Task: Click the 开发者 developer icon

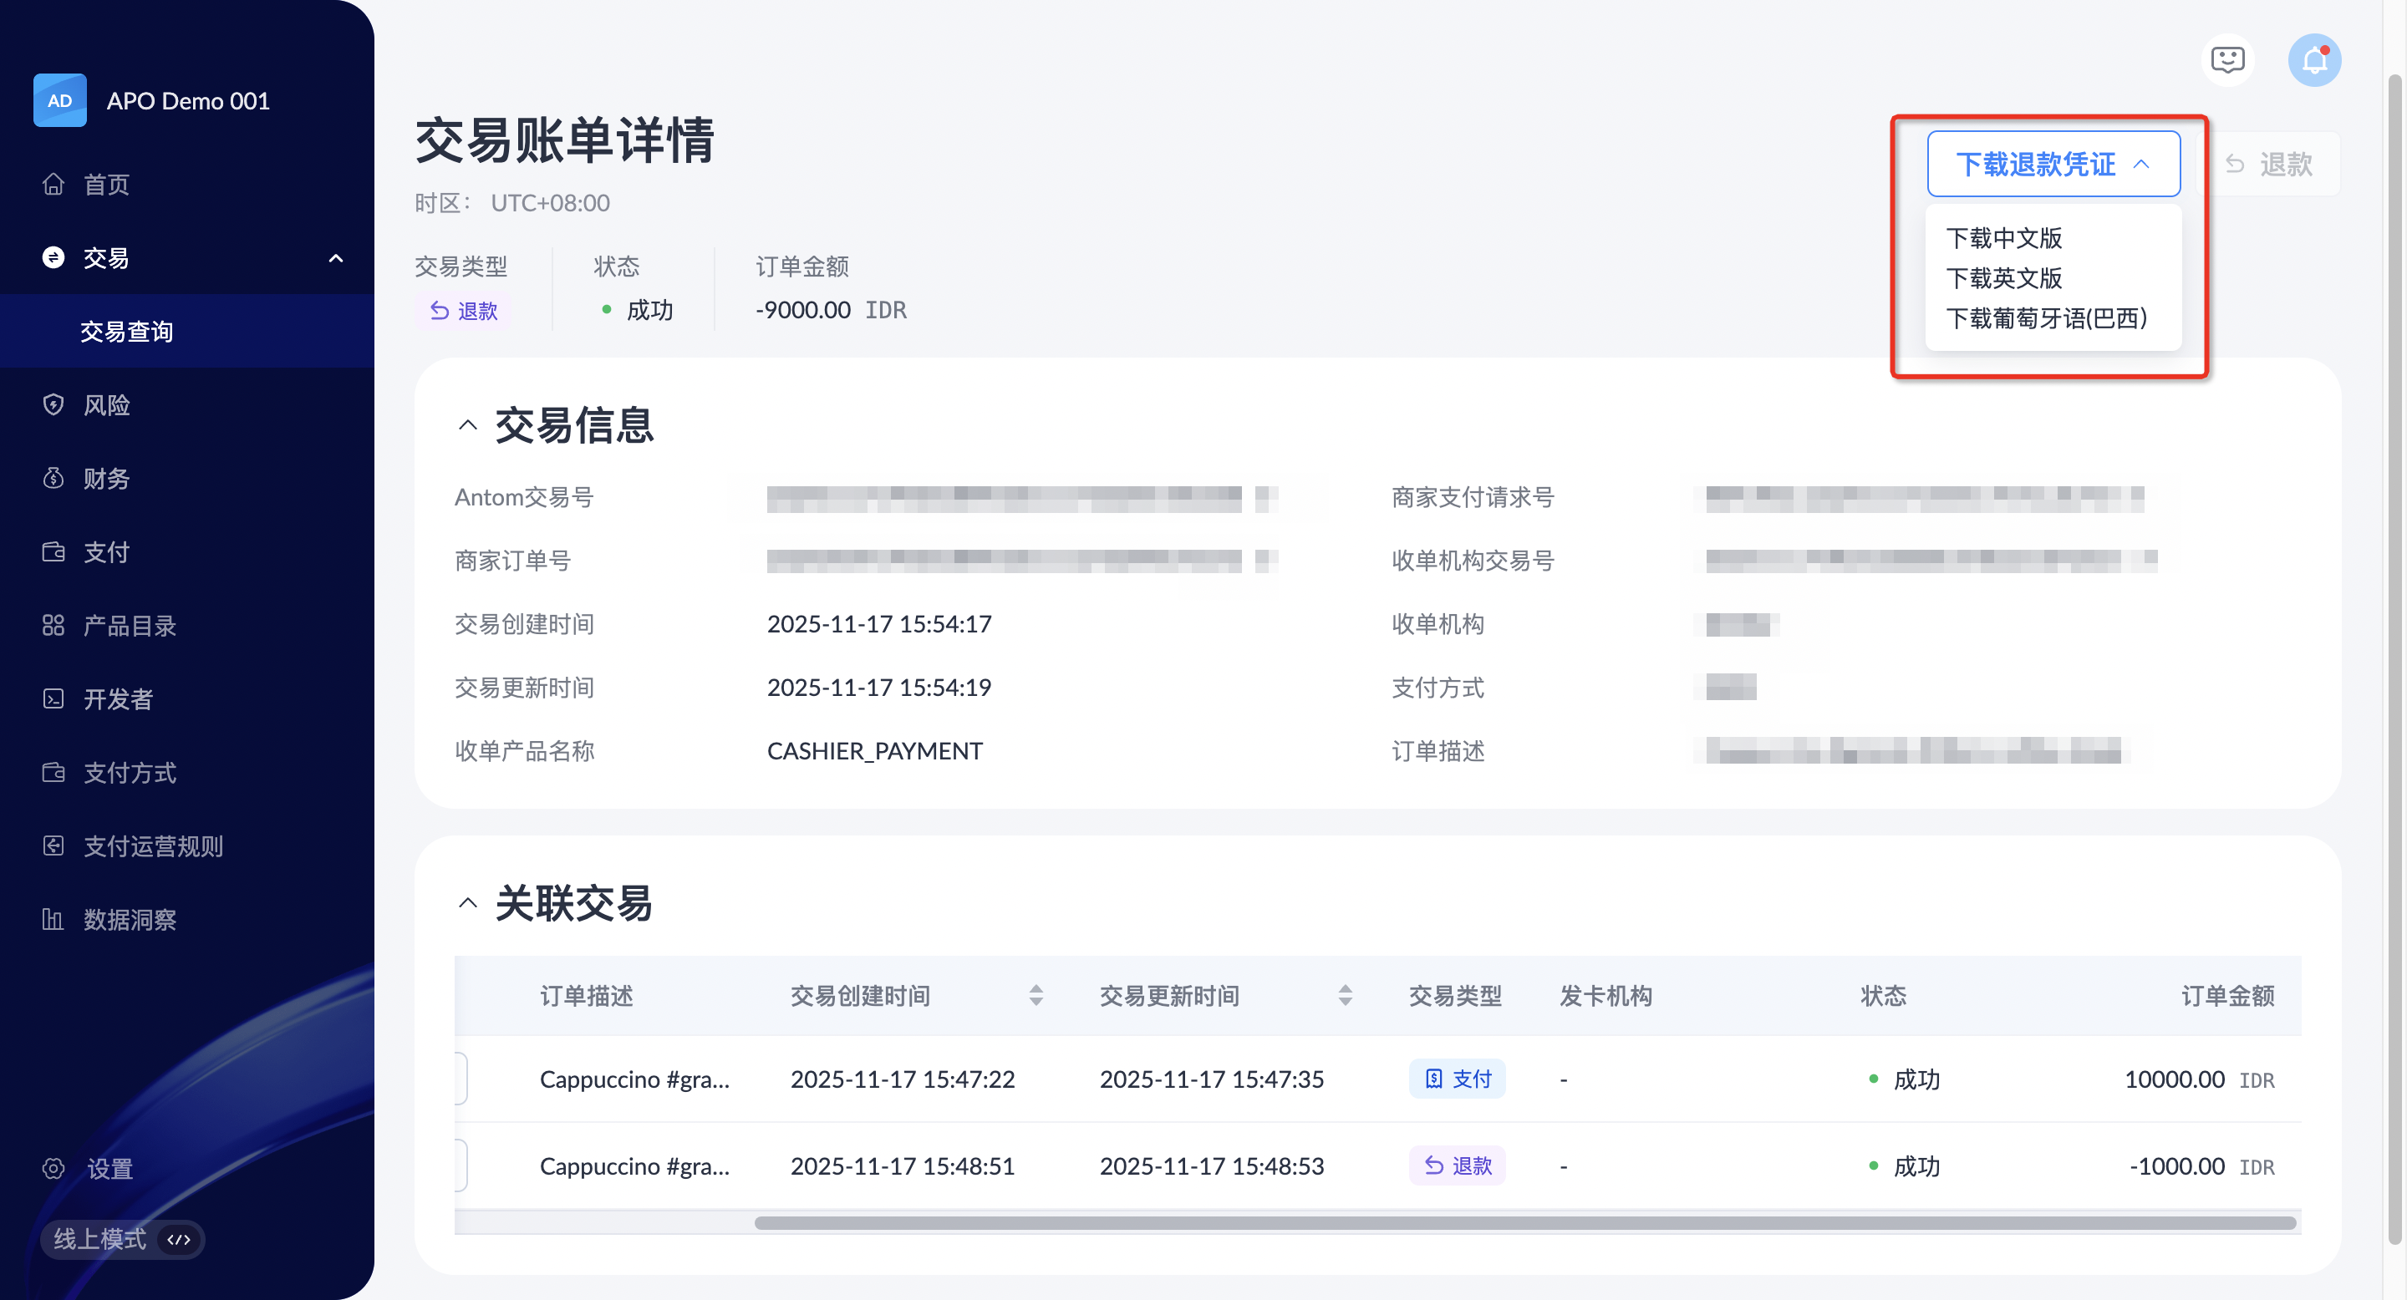Action: (53, 698)
